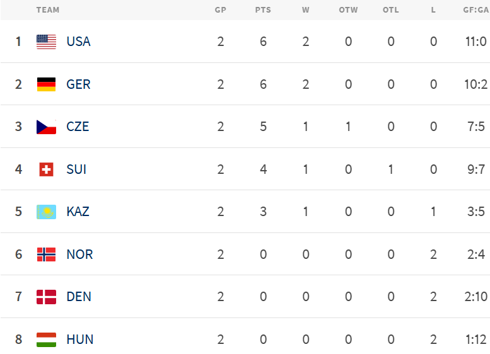The width and height of the screenshot is (490, 354).
Task: Click the Germany flag icon
Action: [x=46, y=84]
